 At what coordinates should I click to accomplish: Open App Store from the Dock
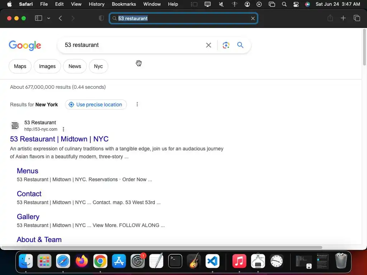[119, 261]
